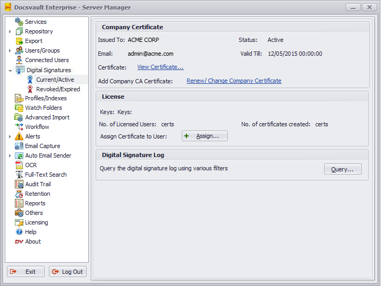Click the Connected Users icon

coord(19,60)
